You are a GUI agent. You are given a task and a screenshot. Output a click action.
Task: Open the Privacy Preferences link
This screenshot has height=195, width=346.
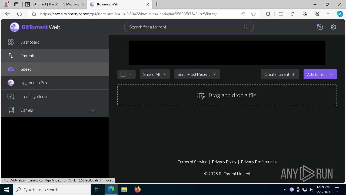(259, 162)
